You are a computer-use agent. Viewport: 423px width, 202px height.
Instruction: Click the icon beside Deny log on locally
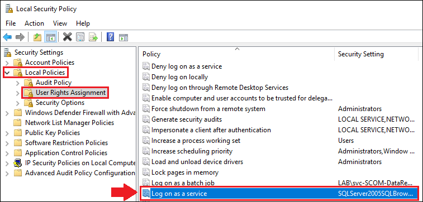[x=146, y=77]
